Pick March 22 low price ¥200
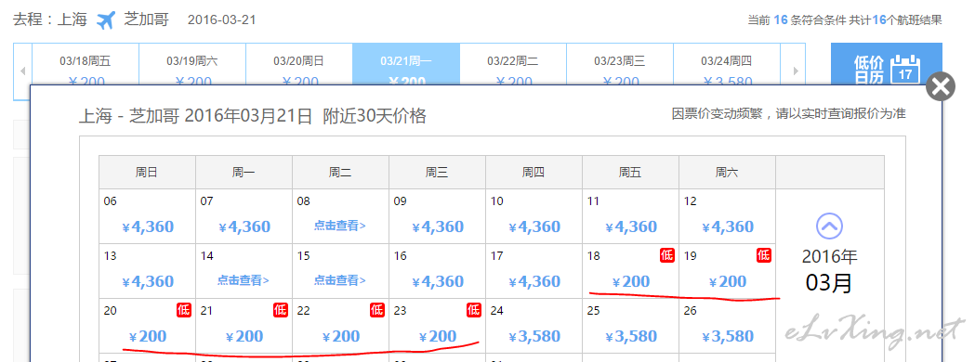The image size is (975, 362). click(341, 326)
